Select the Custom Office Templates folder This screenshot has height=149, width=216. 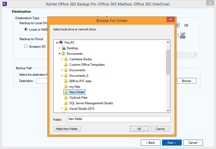point(87,65)
